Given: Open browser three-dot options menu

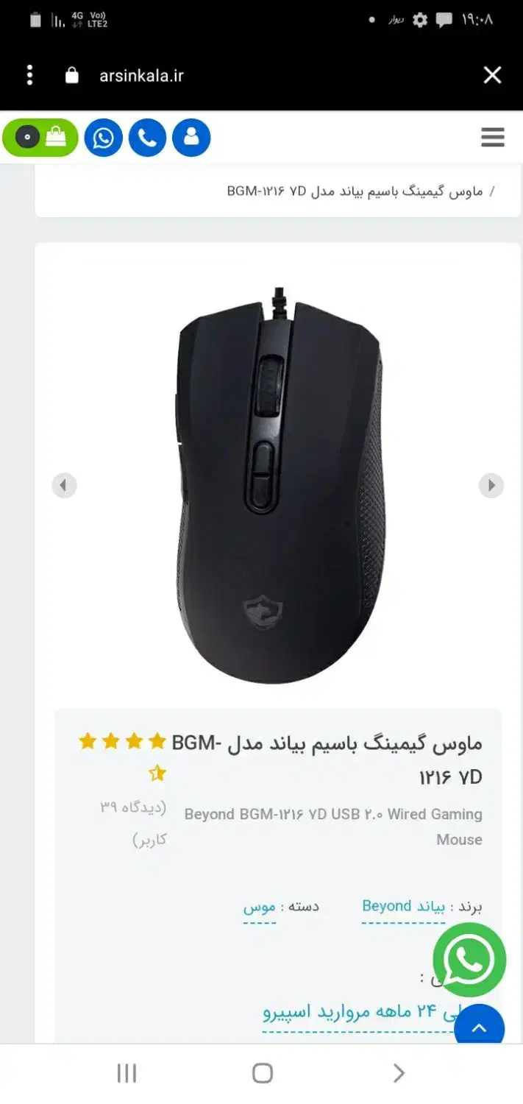Looking at the screenshot, I should click(29, 75).
